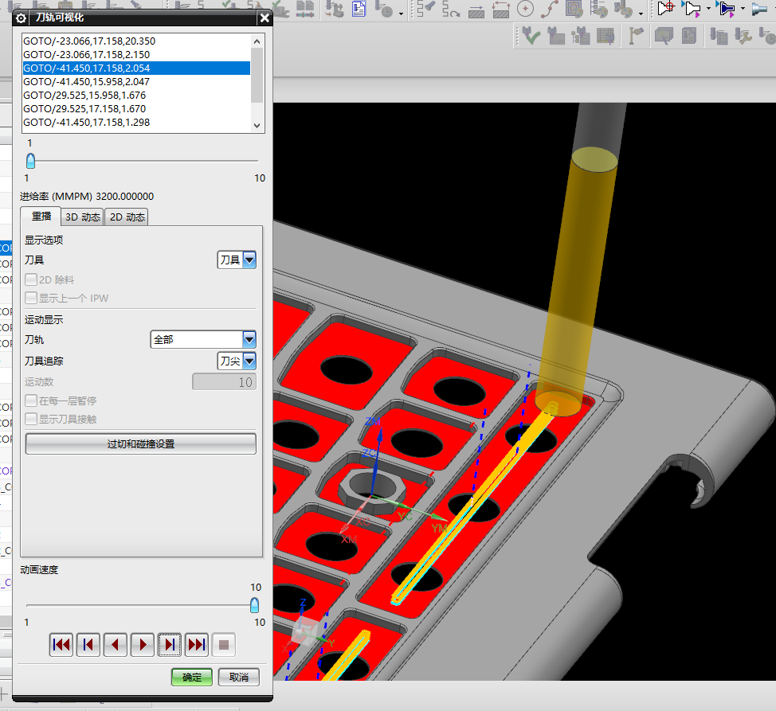Image resolution: width=776 pixels, height=711 pixels.
Task: Click the stop playback square button
Action: coord(224,645)
